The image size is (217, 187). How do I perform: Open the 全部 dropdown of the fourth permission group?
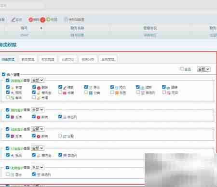point(38,148)
